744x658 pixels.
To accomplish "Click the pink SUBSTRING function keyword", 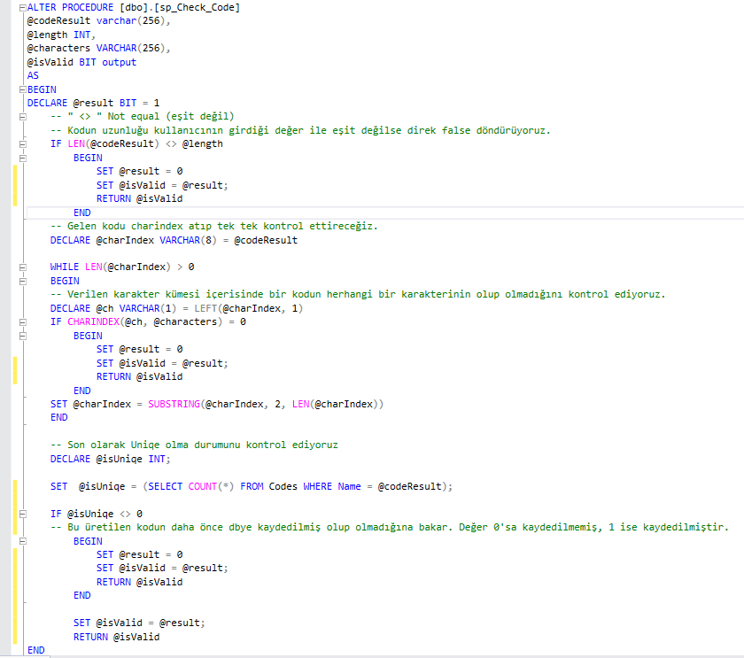I will click(x=174, y=404).
